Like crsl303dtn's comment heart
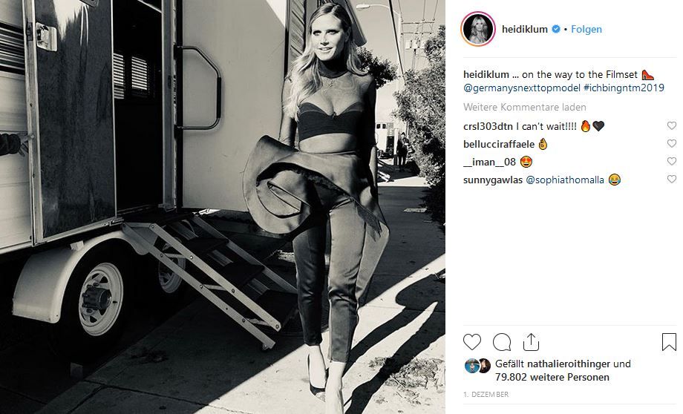 (672, 126)
